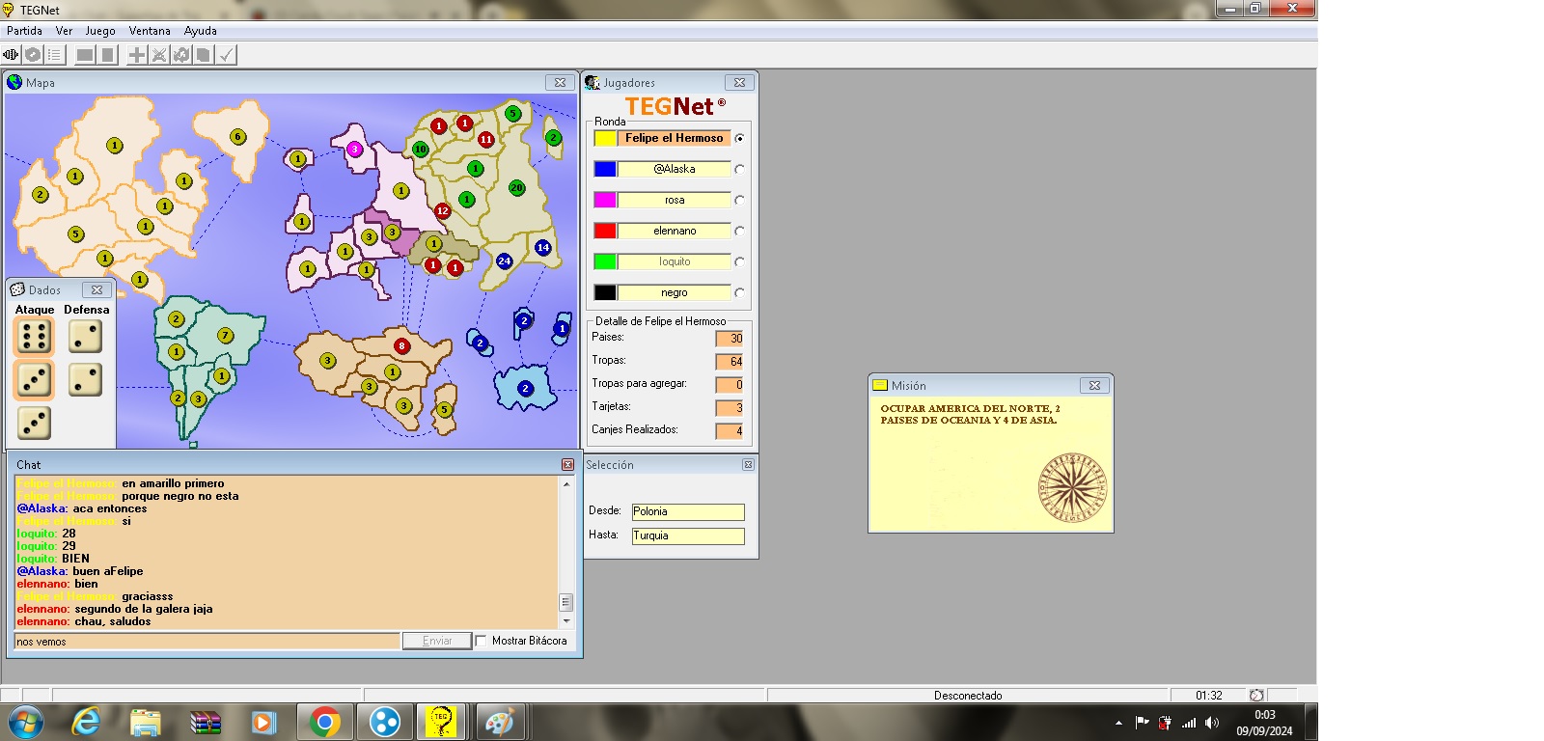1544x741 pixels.
Task: Select the red army marker 11
Action: tap(486, 139)
